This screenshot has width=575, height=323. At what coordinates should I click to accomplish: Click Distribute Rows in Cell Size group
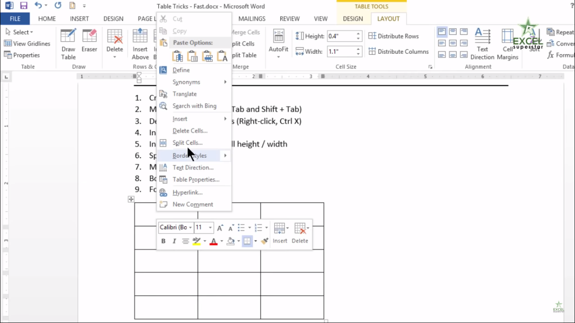[x=394, y=36]
